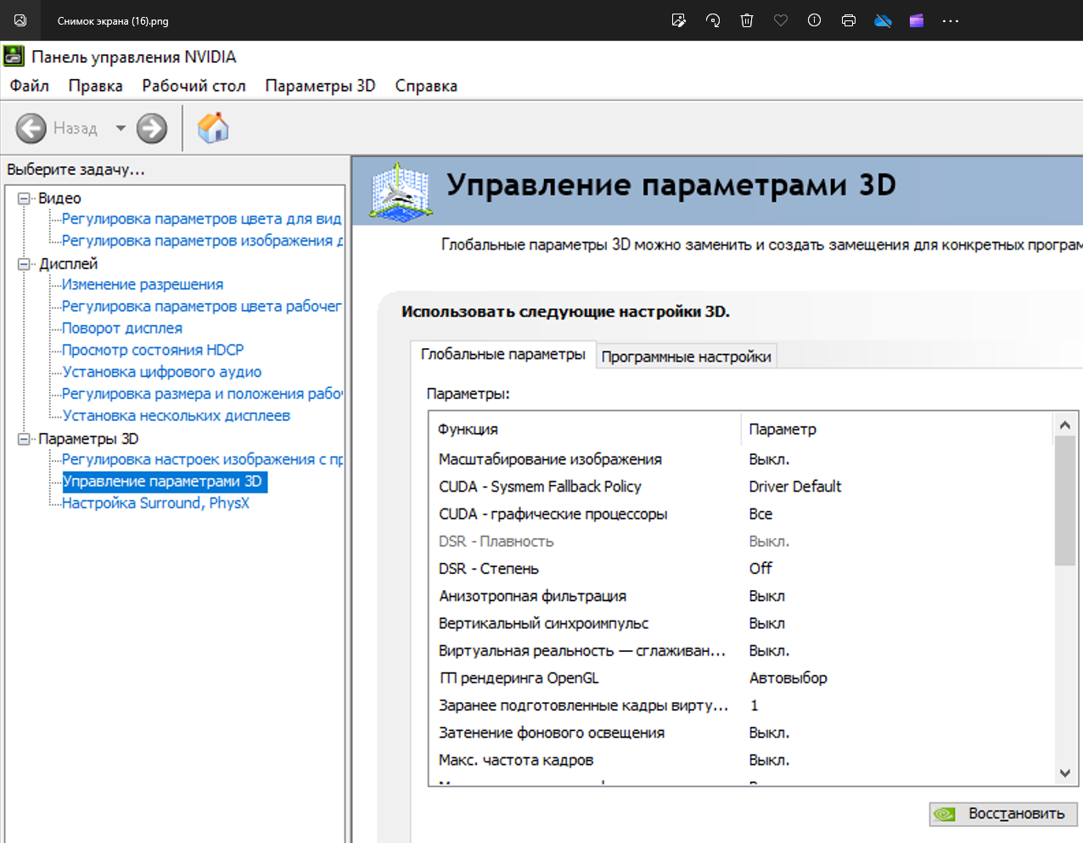Select the DSR - Степень setting row
The width and height of the screenshot is (1083, 843).
[742, 569]
